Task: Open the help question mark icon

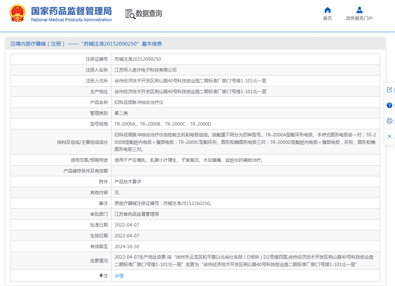Action: (x=390, y=105)
